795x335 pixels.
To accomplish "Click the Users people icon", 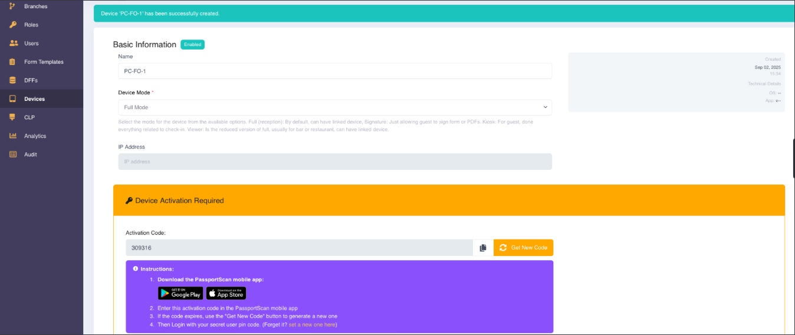I will point(12,43).
